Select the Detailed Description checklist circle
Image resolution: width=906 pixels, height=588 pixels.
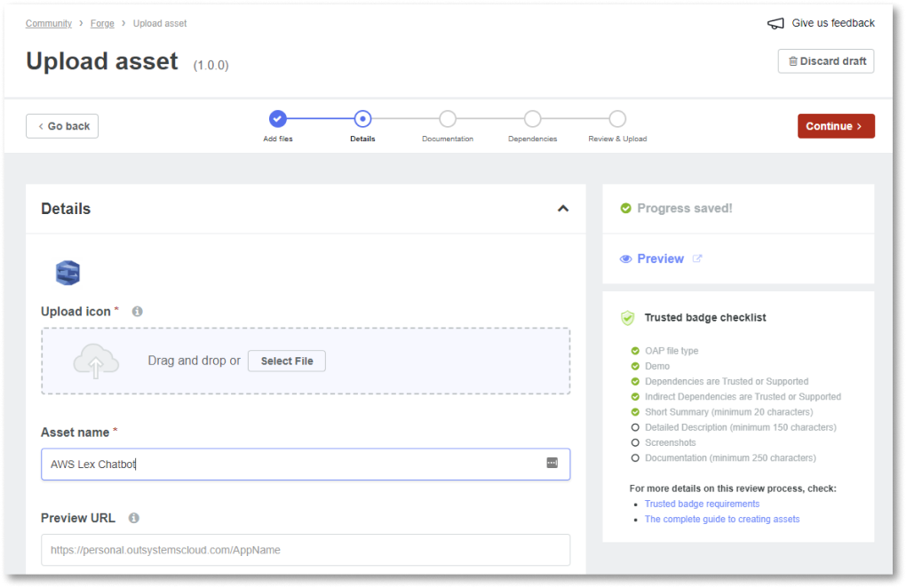(635, 427)
